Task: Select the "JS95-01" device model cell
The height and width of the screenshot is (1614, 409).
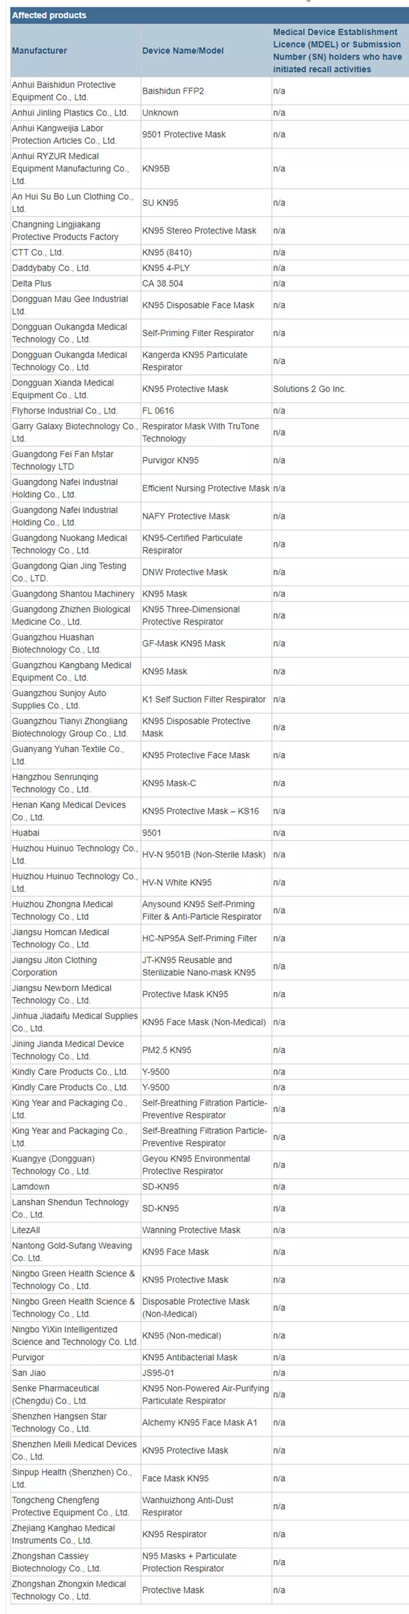Action: (158, 1373)
